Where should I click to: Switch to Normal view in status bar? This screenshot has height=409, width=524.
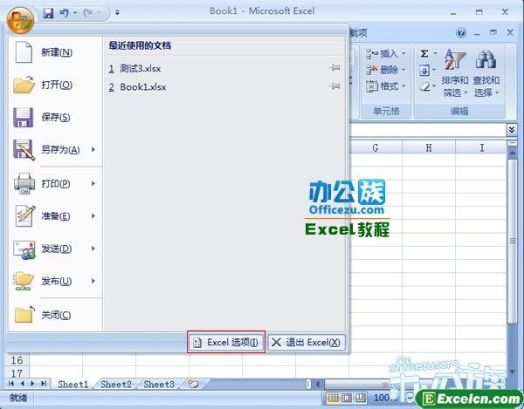(x=334, y=398)
